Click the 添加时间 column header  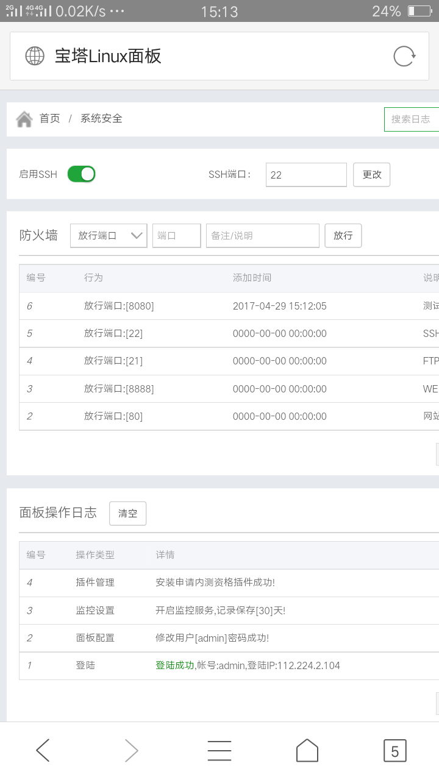point(252,278)
